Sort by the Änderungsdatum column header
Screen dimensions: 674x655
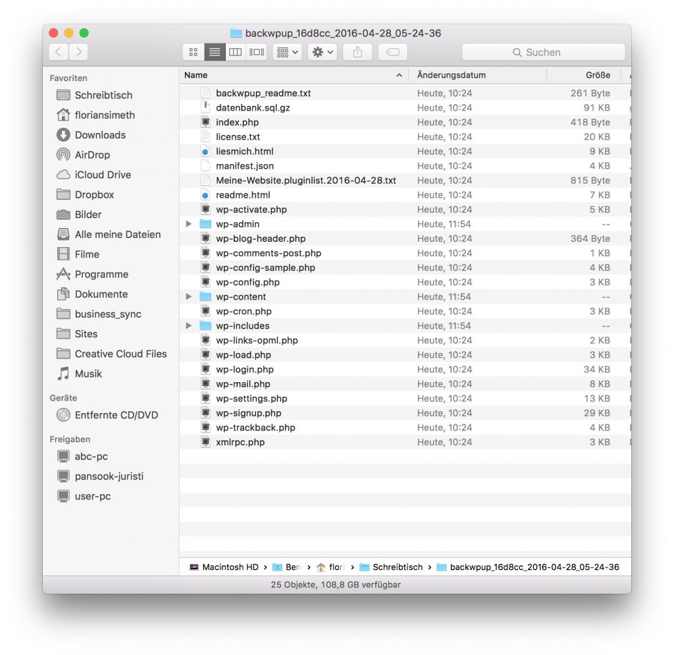[x=452, y=75]
